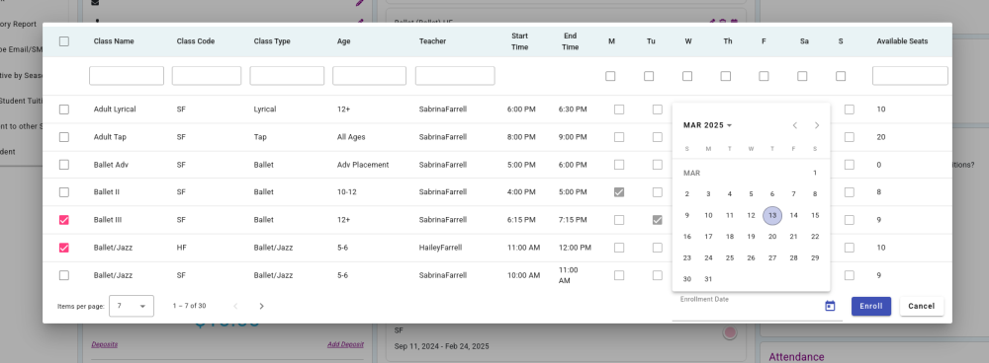Toggle the Saturday filter checkbox
Screen dimensions: 989x363
tap(802, 76)
